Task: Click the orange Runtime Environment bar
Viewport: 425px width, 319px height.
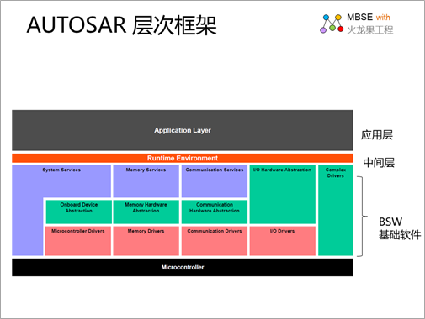Action: (183, 158)
